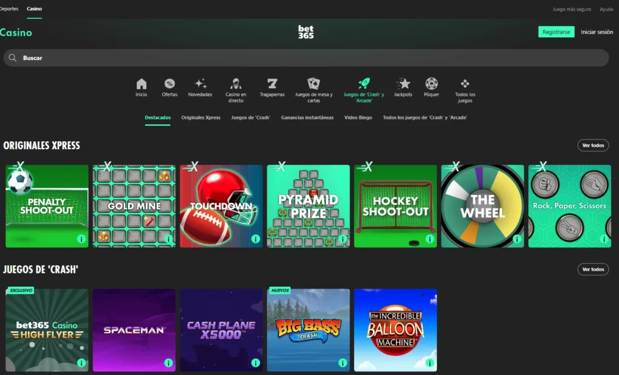
Task: Focus the Buscar search field
Action: pos(306,58)
